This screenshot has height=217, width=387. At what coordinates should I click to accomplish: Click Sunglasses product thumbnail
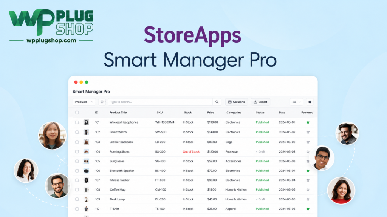(x=86, y=161)
